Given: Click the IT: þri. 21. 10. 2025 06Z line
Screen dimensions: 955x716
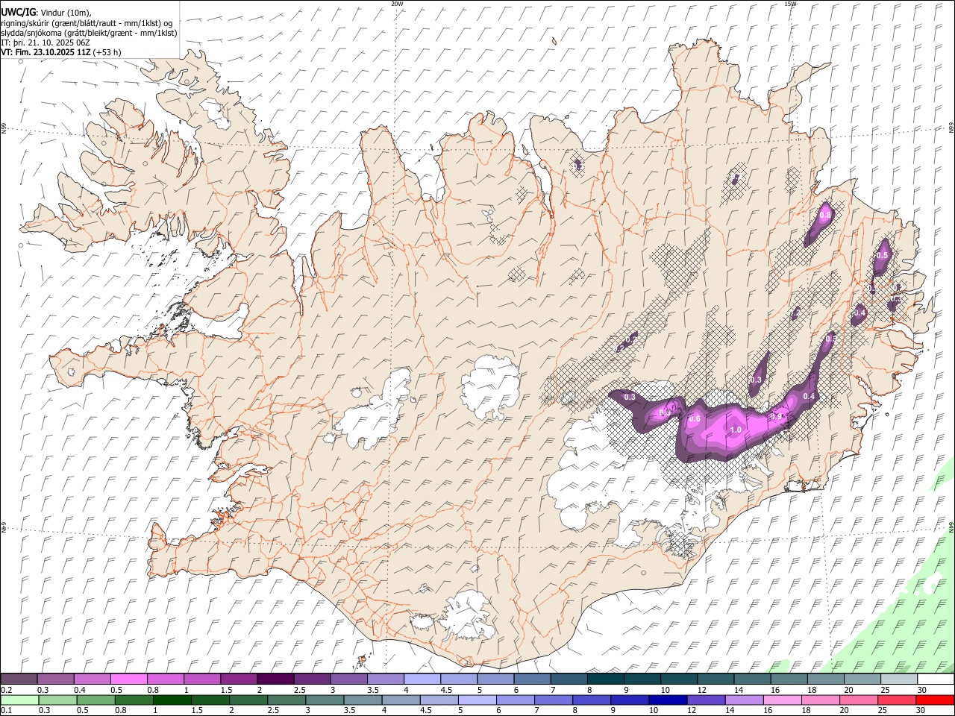Looking at the screenshot, I should coord(46,43).
